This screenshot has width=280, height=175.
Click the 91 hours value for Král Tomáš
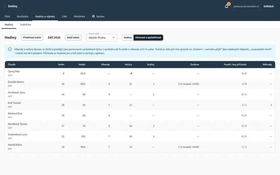84,105
